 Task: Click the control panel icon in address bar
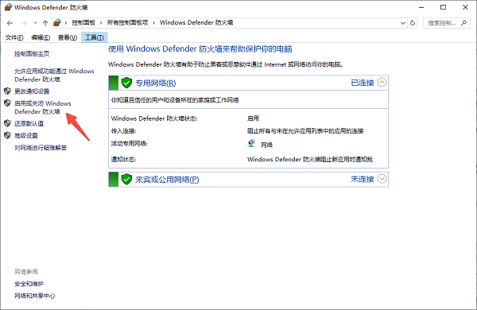tap(57, 22)
